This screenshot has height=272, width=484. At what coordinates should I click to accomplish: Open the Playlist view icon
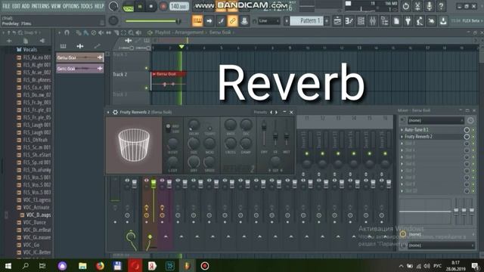click(337, 21)
